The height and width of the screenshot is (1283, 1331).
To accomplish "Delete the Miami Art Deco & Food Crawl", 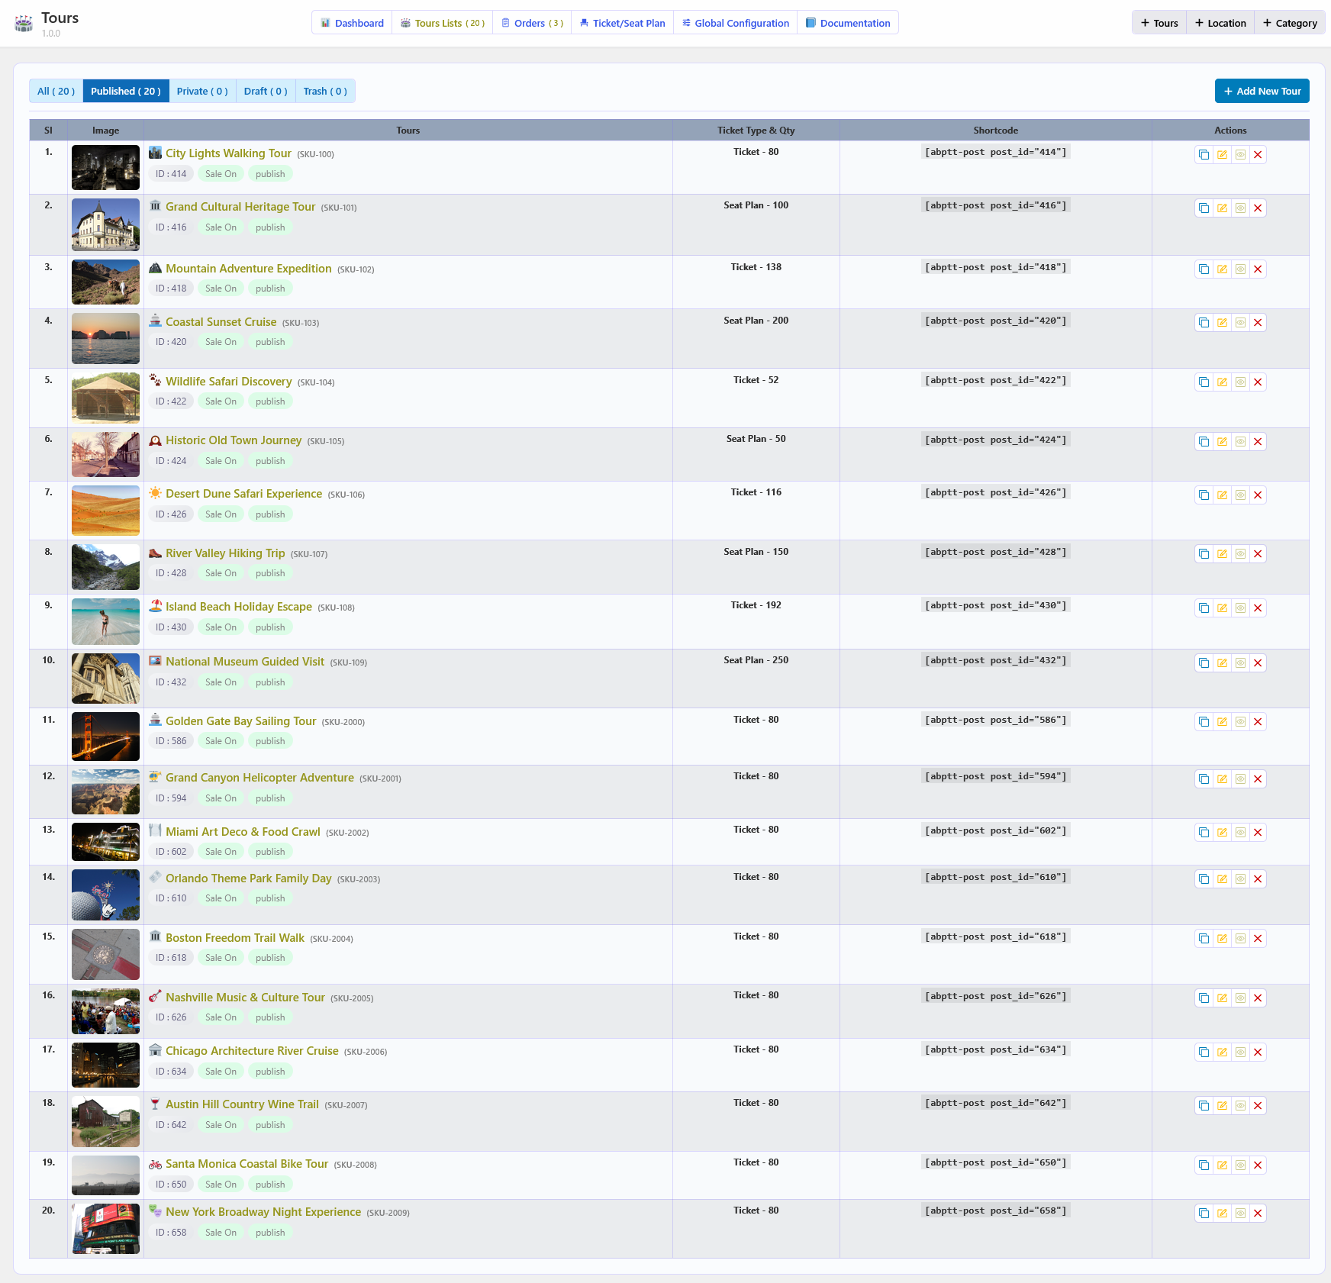I will 1258,833.
